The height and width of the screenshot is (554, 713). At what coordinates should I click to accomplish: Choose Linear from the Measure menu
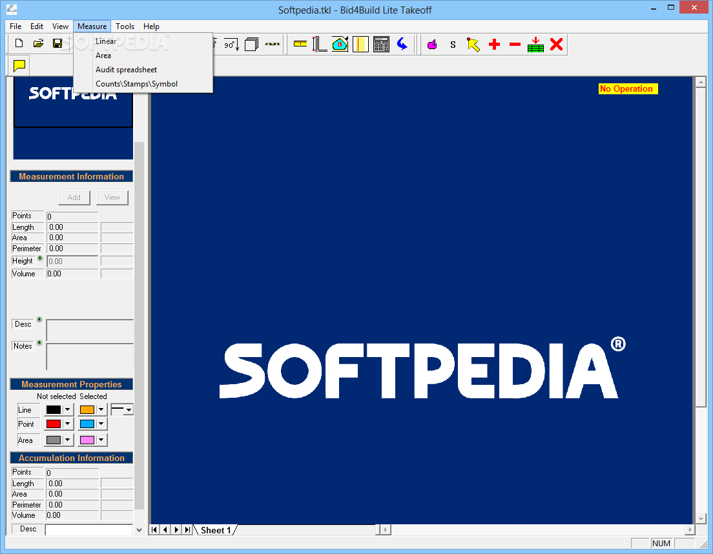click(143, 41)
